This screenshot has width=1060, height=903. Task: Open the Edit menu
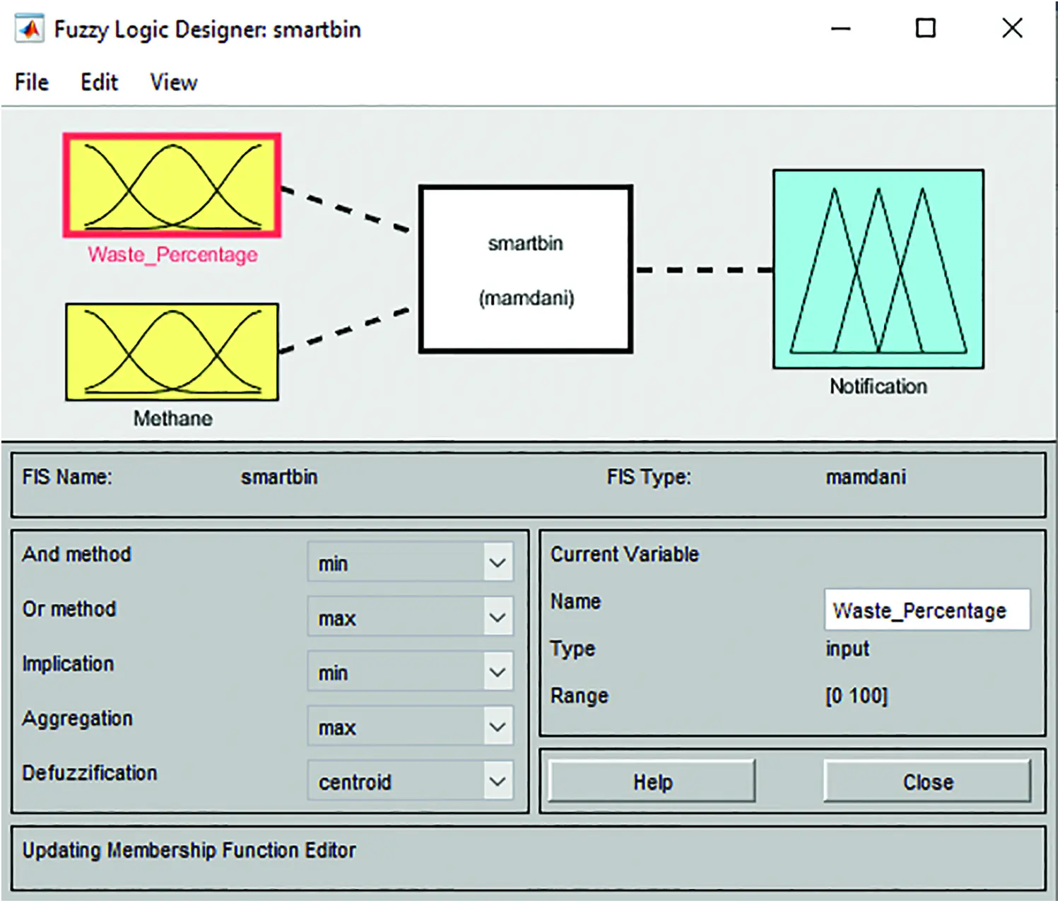coord(99,83)
